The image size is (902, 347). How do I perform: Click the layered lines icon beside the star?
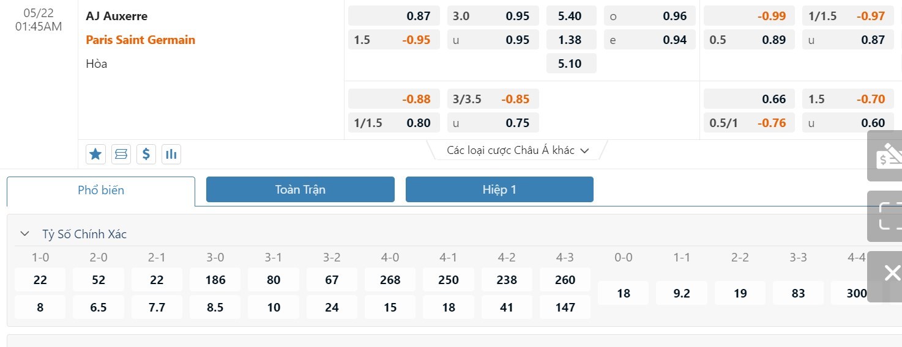121,154
